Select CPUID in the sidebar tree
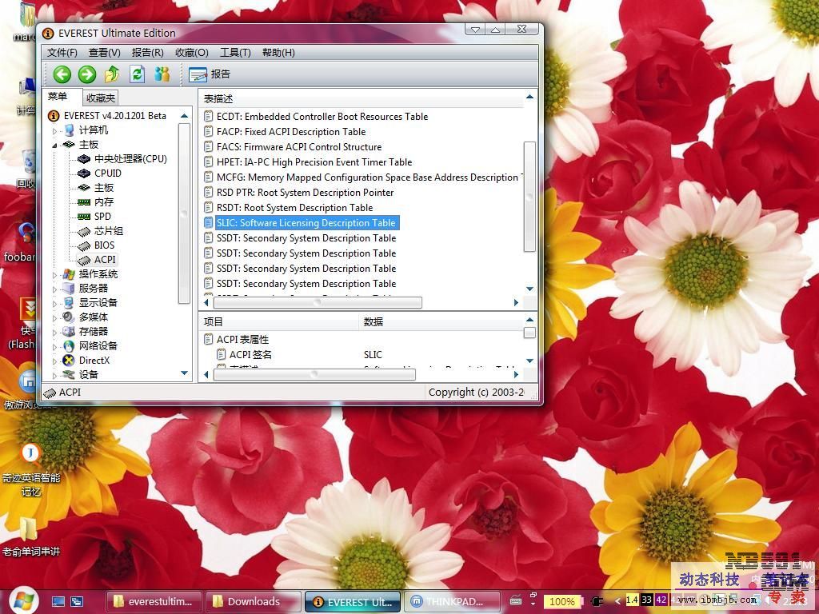The image size is (819, 614). coord(107,173)
